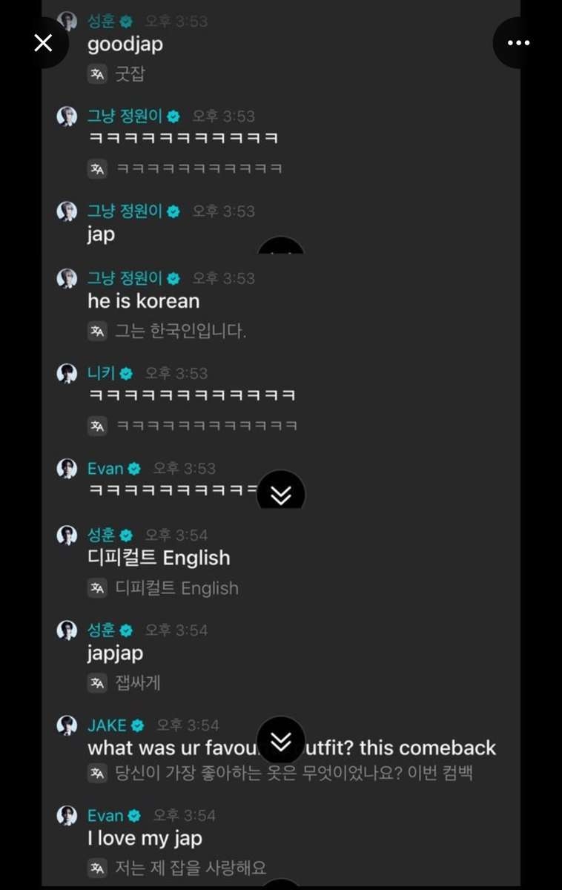Open Evan's avatar beside 'I love my jap'
This screenshot has width=562, height=890.
[x=67, y=816]
